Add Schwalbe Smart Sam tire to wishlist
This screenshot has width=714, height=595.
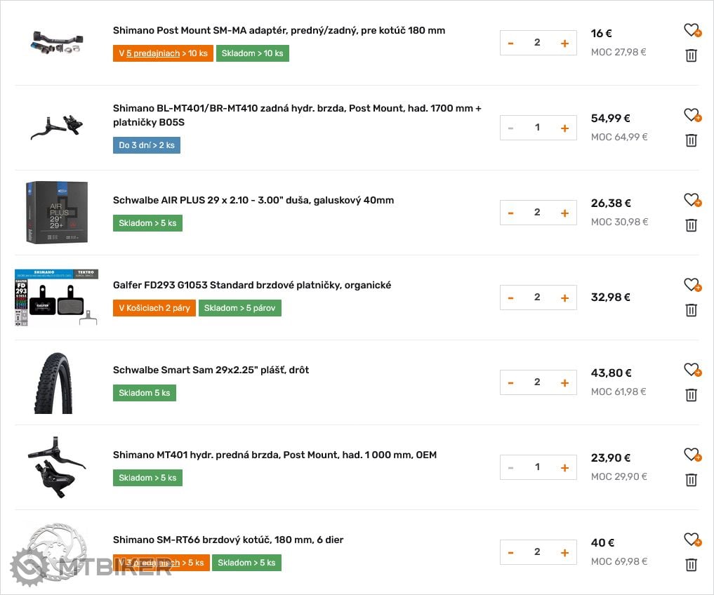[692, 370]
